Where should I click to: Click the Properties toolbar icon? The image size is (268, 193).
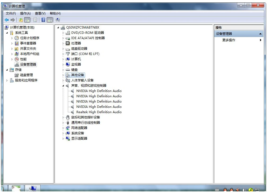pyautogui.click(x=35, y=20)
